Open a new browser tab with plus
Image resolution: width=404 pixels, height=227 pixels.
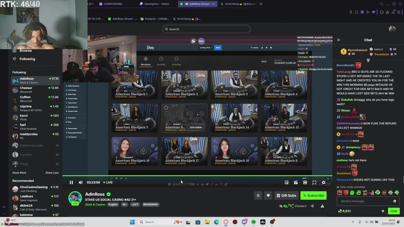point(261,4)
